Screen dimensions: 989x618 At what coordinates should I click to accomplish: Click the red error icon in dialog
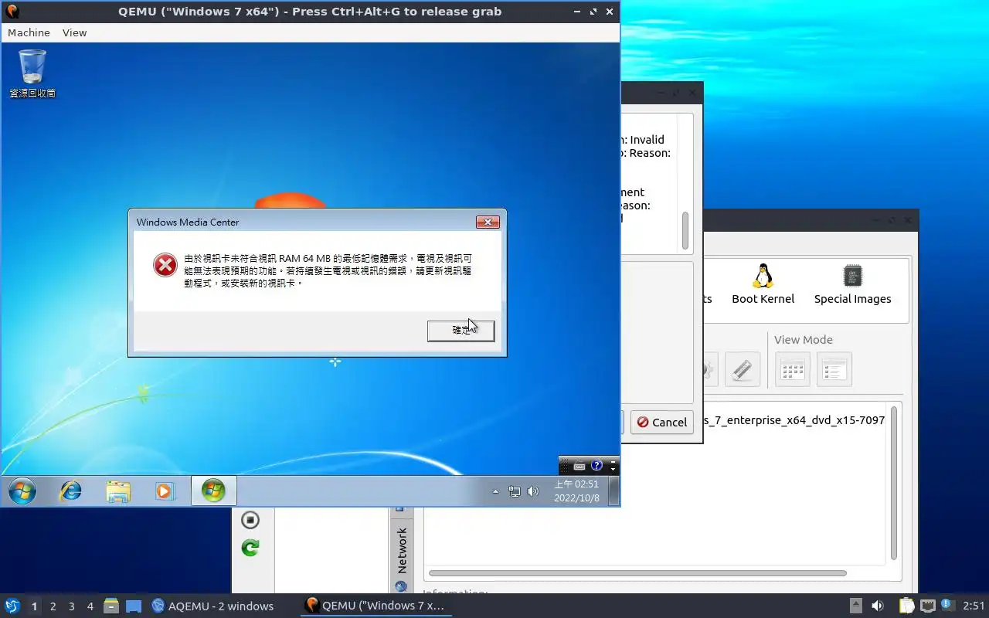(165, 265)
